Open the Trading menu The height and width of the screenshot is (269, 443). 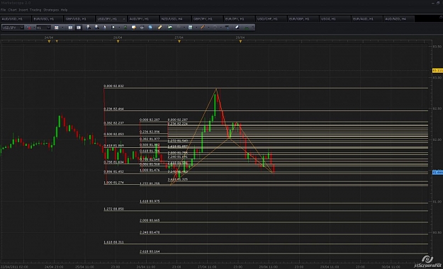[x=35, y=10]
